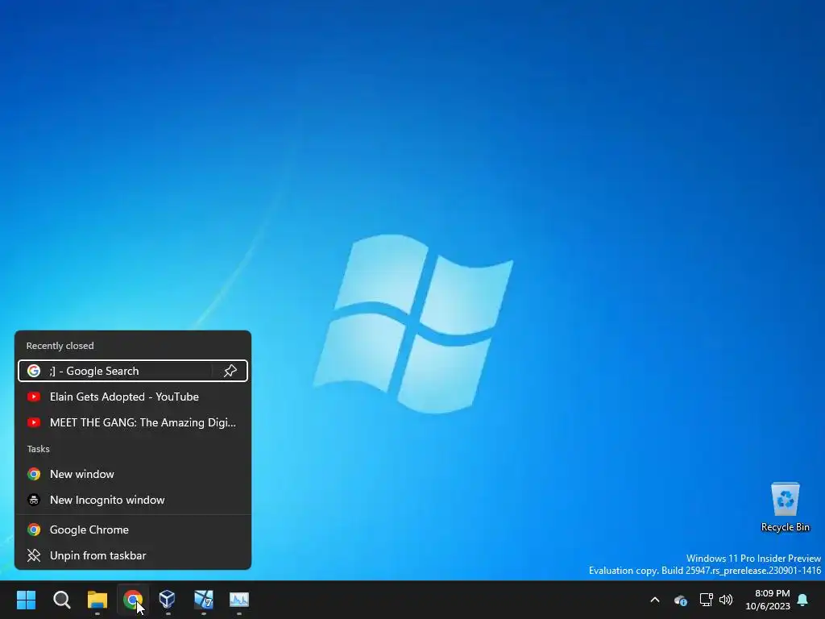The height and width of the screenshot is (619, 825).
Task: Click the YouTube icon beside MEET THE GANG
Action: 34,422
